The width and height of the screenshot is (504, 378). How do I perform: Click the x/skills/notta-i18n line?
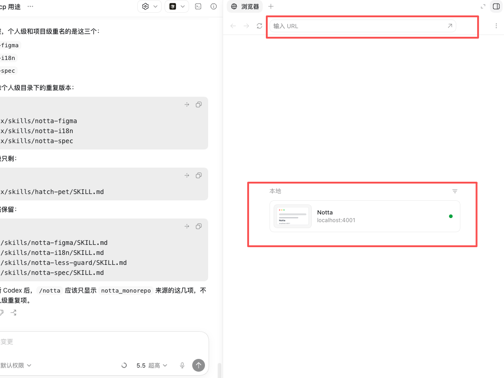[x=37, y=131]
